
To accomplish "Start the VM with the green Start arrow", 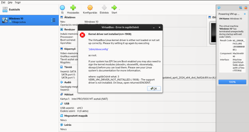I will pyautogui.click(x=114, y=7).
